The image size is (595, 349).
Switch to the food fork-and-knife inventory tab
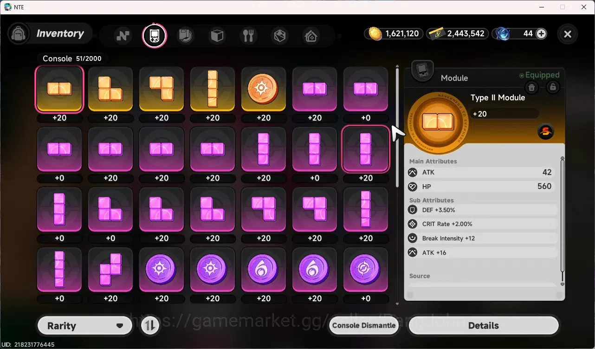click(248, 36)
